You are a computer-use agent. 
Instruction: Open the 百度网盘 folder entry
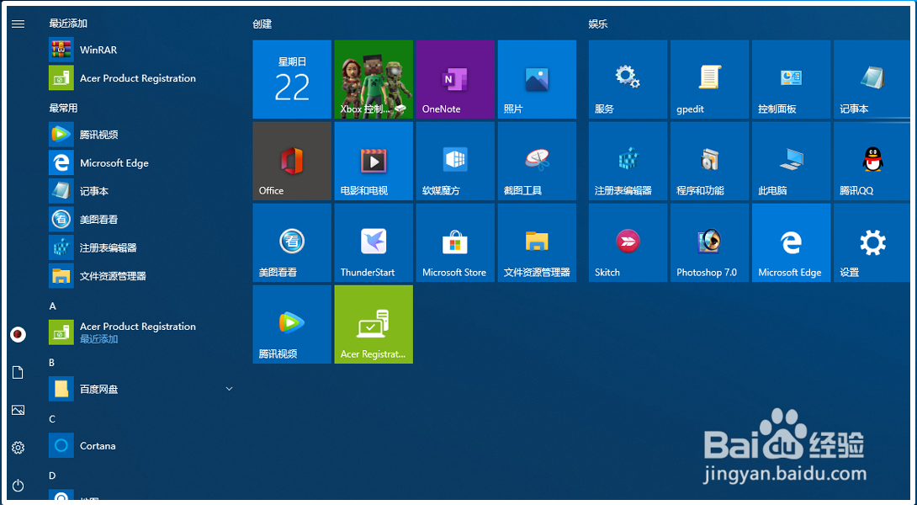[x=141, y=389]
